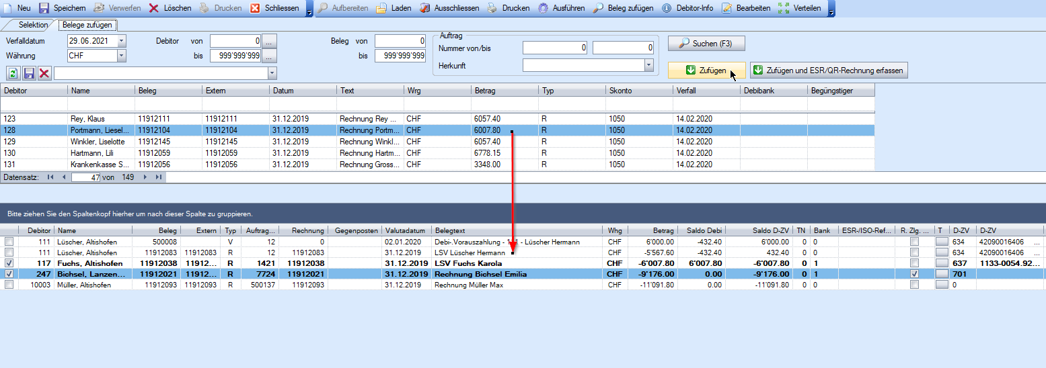Uncheck the Fuchs, Altishofen row checkbox

9,263
